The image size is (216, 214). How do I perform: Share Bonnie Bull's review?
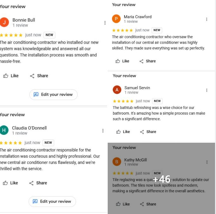(39, 76)
